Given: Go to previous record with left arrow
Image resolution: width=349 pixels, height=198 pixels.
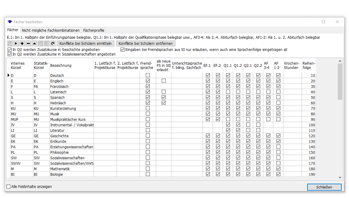Looking at the screenshot, I should (x=10, y=43).
